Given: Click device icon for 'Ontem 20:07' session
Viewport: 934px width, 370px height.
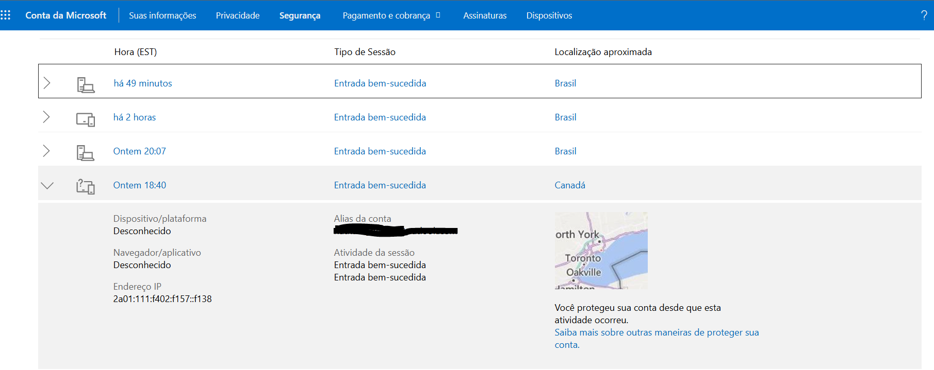Looking at the screenshot, I should 86,153.
